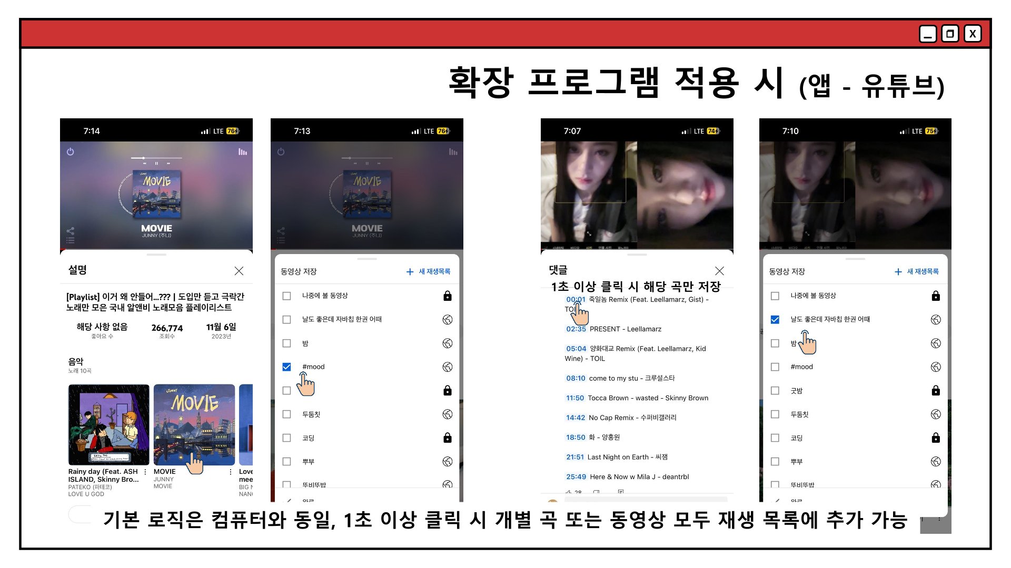Open the Rainy day album thumbnail
Viewport: 1011px width, 568px height.
click(x=108, y=424)
